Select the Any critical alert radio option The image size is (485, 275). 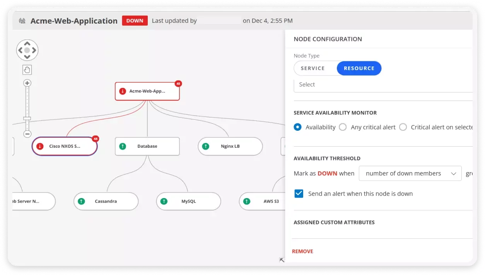click(x=343, y=127)
